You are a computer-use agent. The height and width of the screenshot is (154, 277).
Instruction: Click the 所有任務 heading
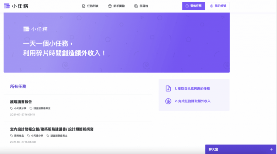(x=18, y=86)
